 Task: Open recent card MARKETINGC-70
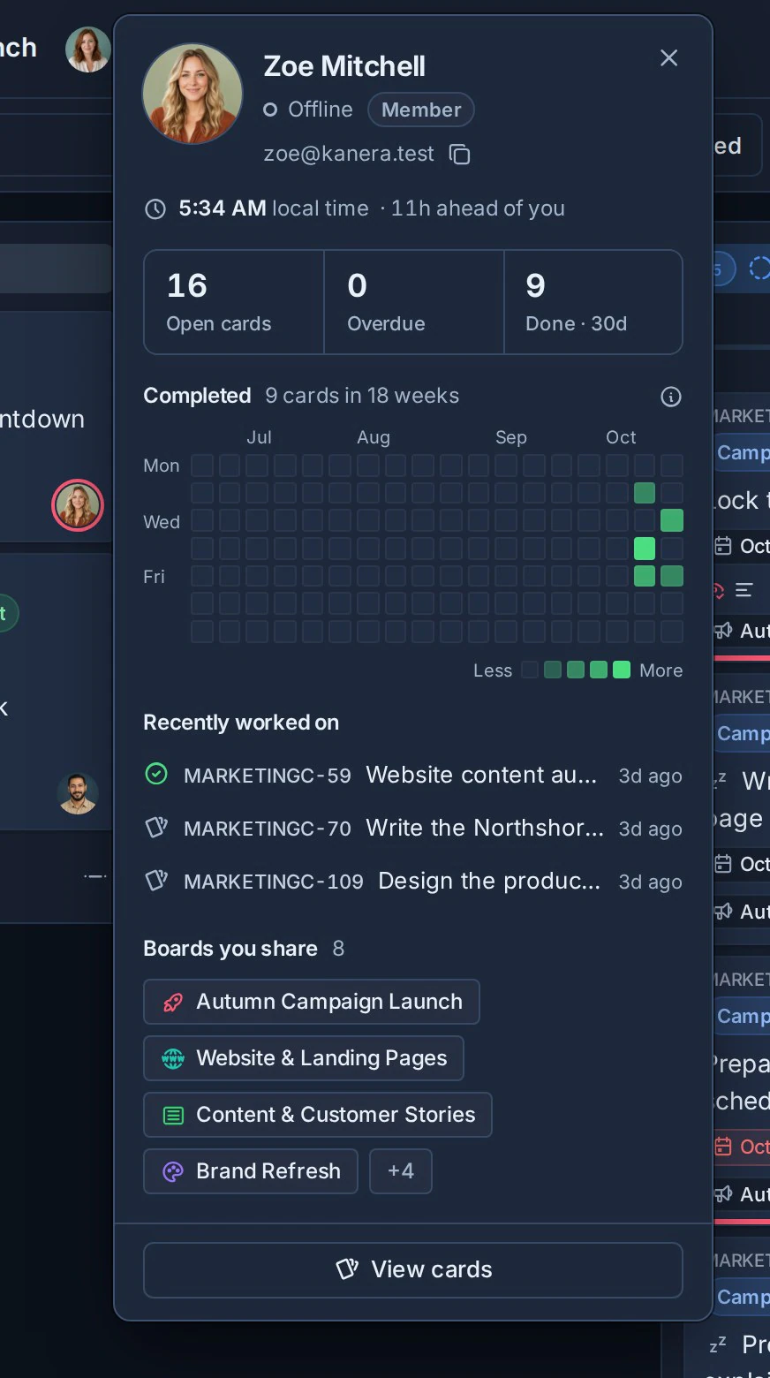click(x=413, y=829)
